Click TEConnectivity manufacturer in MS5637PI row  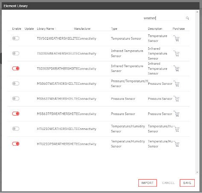coord(85,114)
